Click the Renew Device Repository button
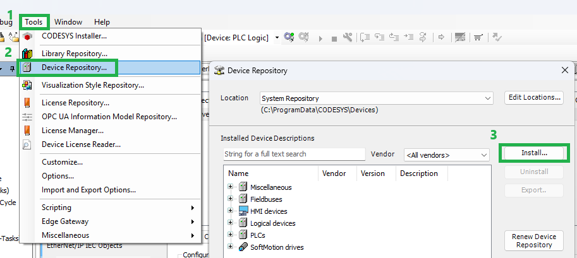The height and width of the screenshot is (258, 577). (534, 241)
